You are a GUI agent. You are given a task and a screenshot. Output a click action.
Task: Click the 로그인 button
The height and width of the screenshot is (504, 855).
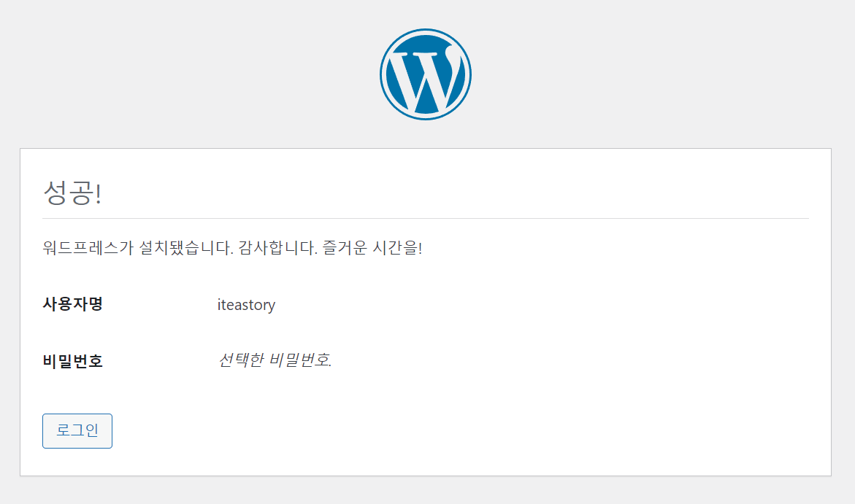tap(77, 431)
